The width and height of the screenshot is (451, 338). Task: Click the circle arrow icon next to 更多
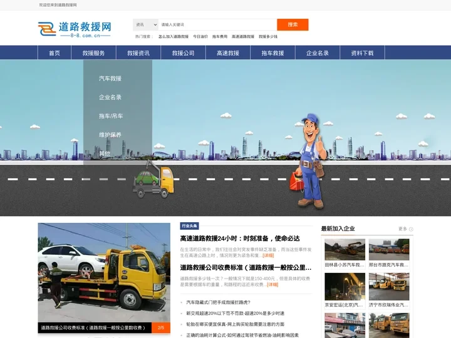click(x=411, y=229)
